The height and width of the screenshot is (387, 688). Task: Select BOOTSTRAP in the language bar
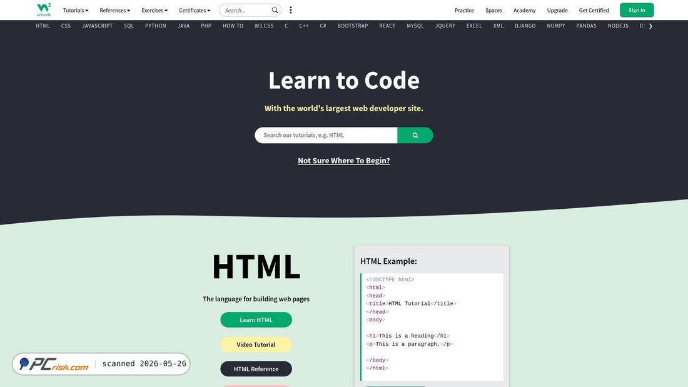pyautogui.click(x=353, y=26)
